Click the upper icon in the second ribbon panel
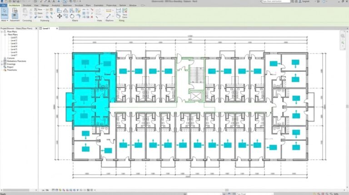349x195 pixels. point(15,10)
